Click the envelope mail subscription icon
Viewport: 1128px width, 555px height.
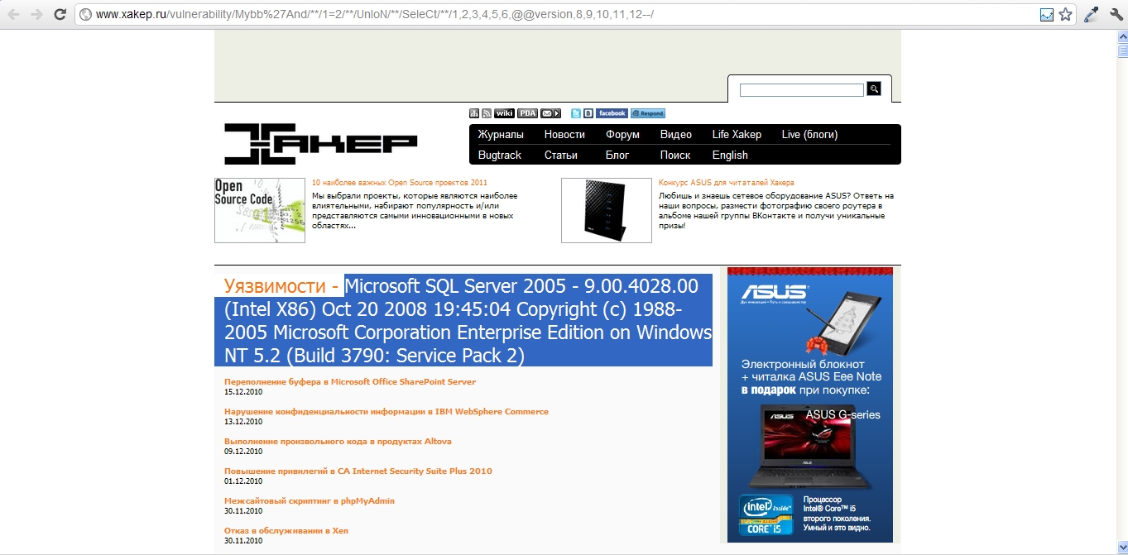coord(550,113)
